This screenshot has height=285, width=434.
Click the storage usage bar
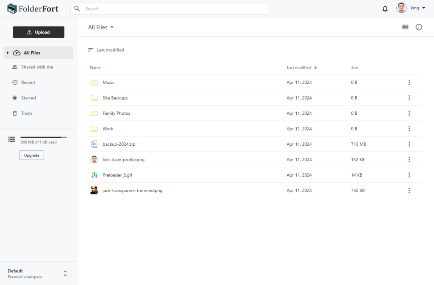tap(42, 137)
